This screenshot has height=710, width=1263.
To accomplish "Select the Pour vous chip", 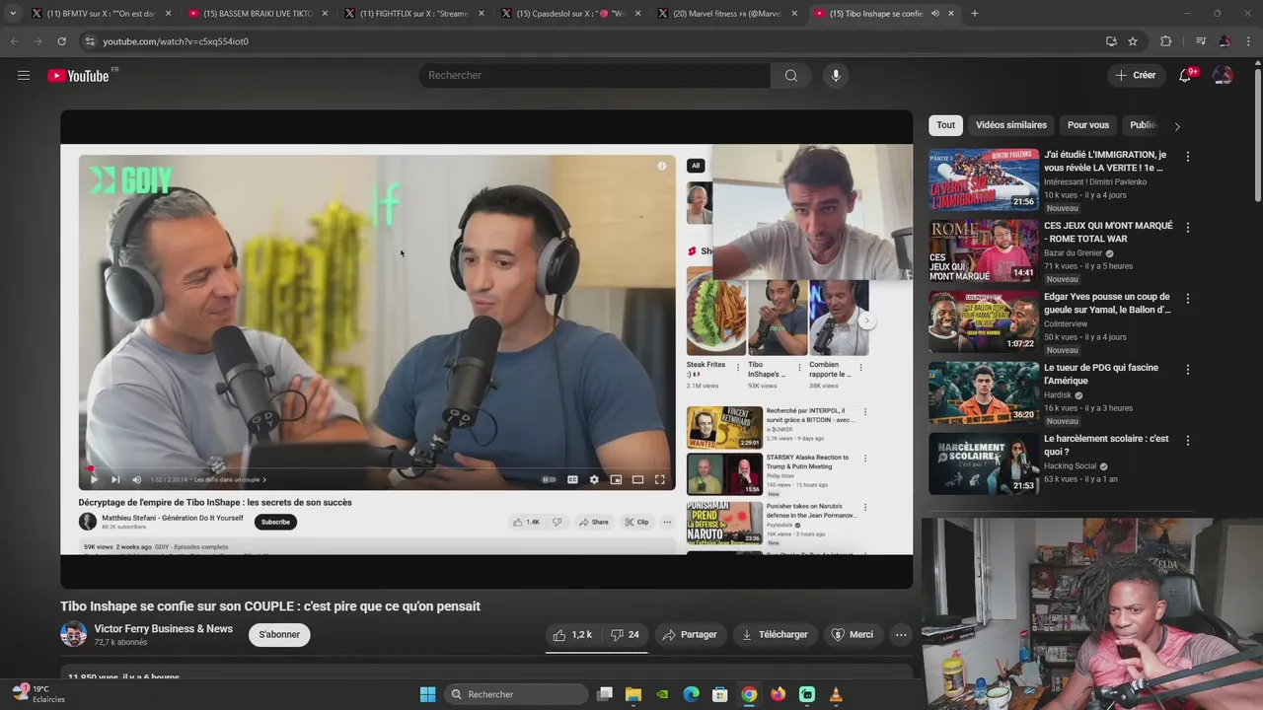I will click(1088, 125).
